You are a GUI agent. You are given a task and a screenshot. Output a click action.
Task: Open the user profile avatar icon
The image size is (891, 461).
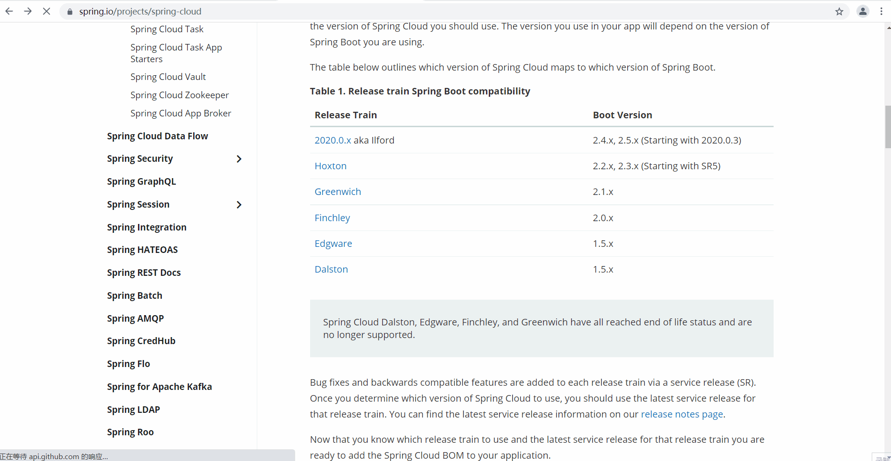click(862, 11)
